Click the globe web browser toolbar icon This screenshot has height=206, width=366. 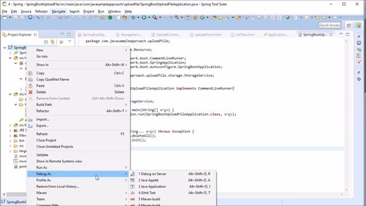tap(288, 18)
